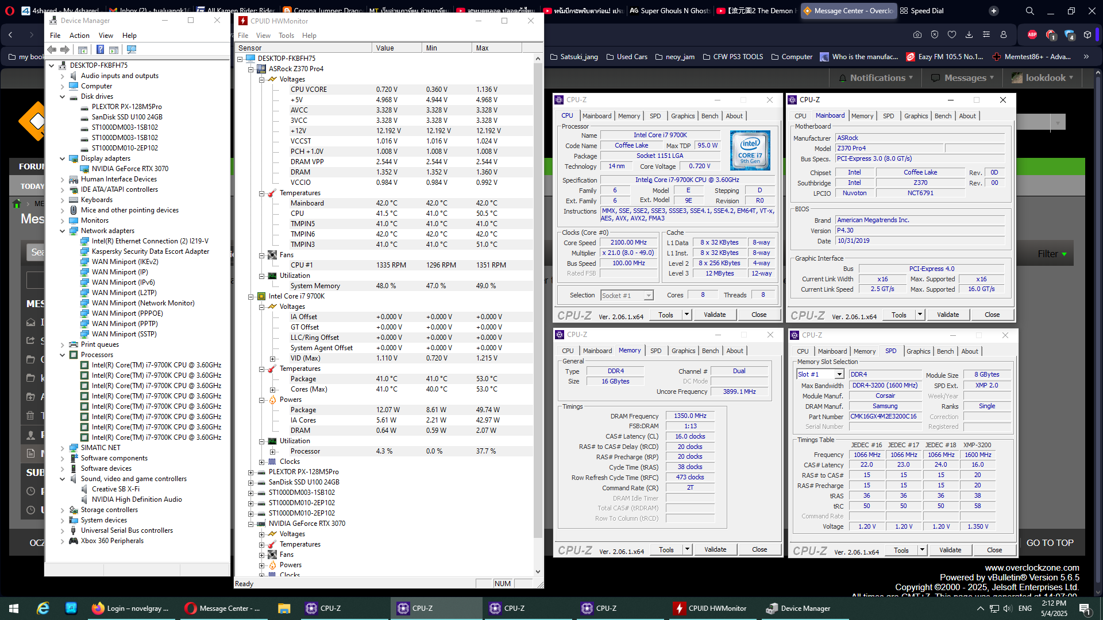Show more bookmarks with double-chevron icon
1103x620 pixels.
[x=1086, y=57]
